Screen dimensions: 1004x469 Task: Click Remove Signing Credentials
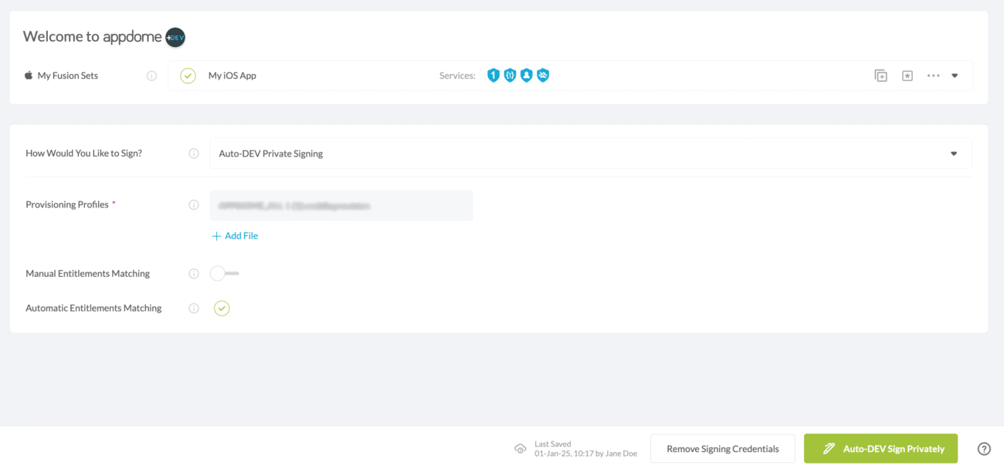coord(722,447)
